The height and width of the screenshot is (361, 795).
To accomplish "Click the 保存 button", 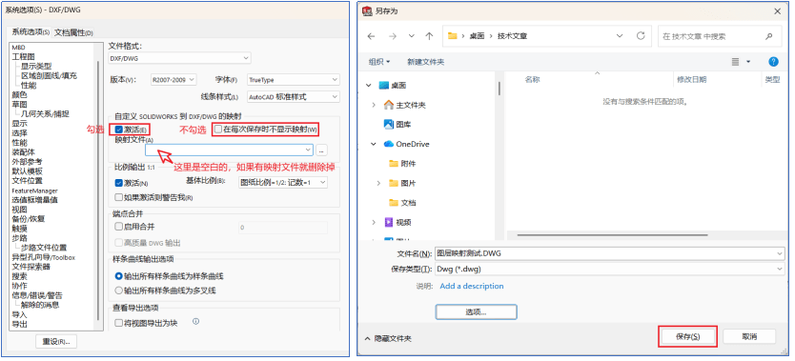I will tap(687, 336).
